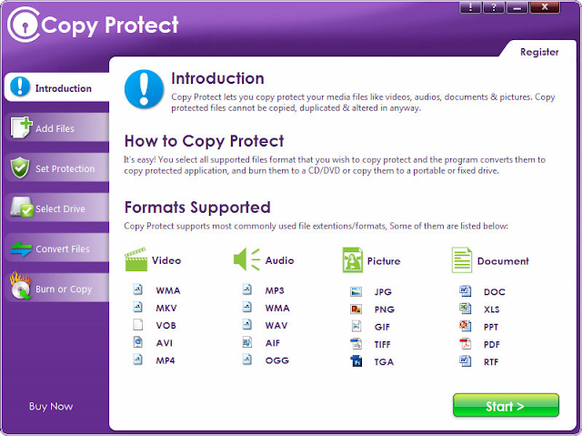Open Convert Files arrows icon
582x436 pixels.
click(21, 248)
